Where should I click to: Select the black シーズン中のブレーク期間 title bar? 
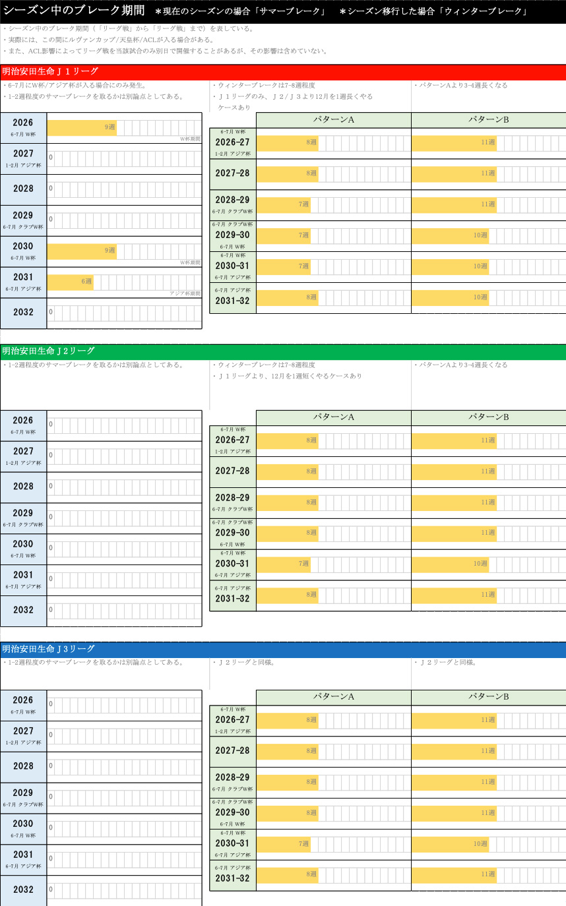(282, 11)
